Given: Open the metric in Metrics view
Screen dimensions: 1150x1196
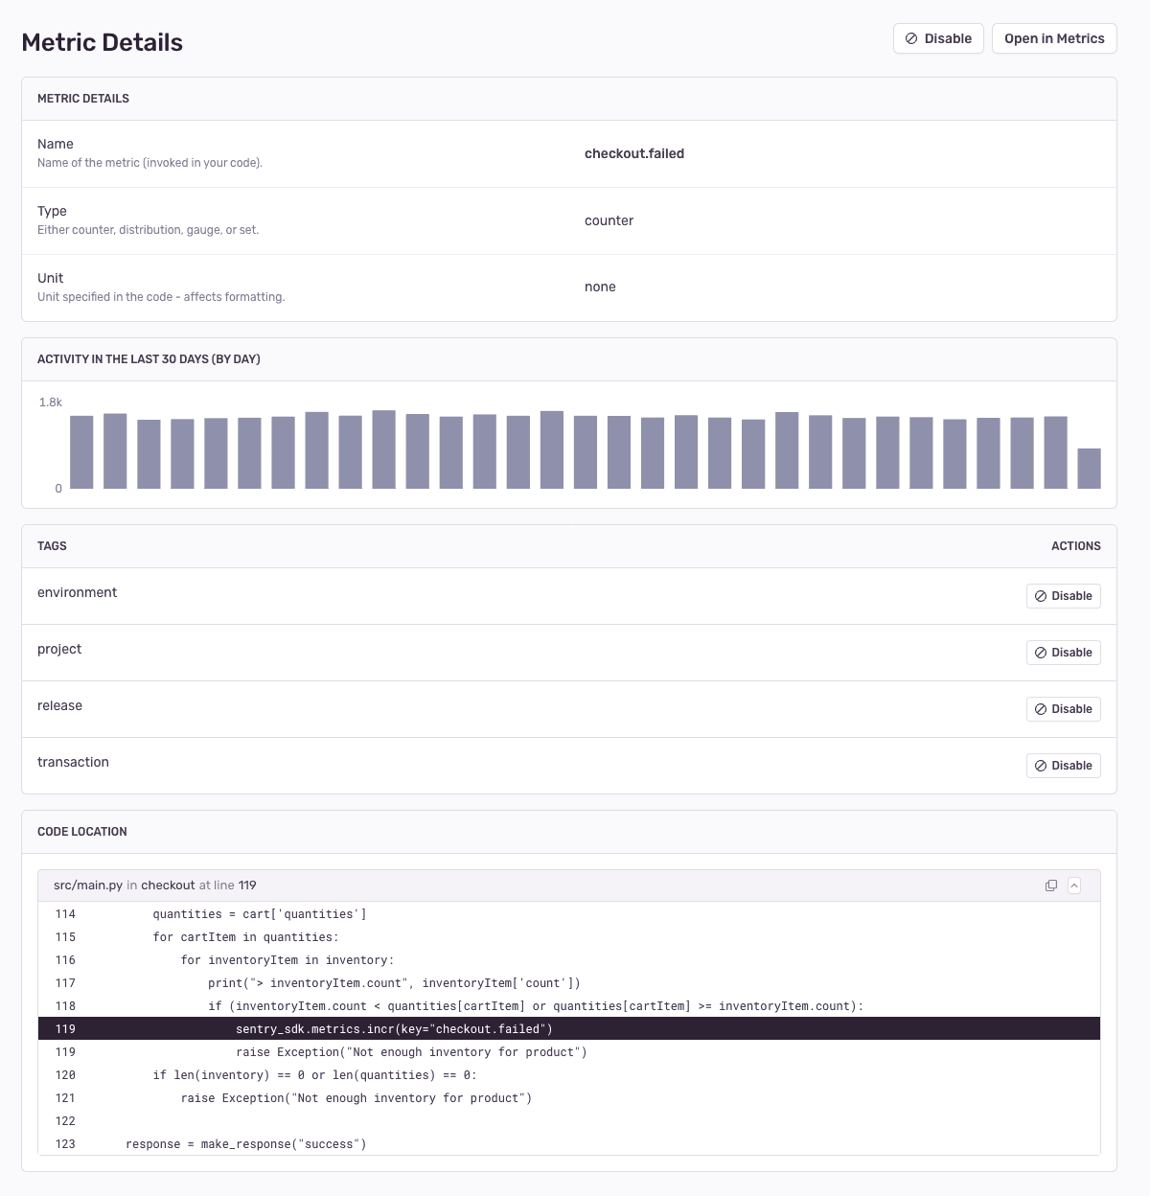Looking at the screenshot, I should [1054, 38].
